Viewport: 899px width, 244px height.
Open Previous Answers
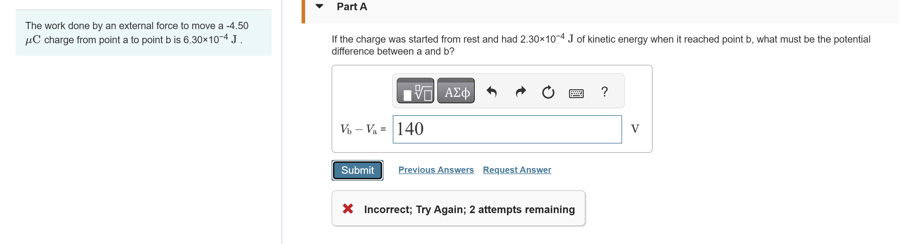[436, 170]
